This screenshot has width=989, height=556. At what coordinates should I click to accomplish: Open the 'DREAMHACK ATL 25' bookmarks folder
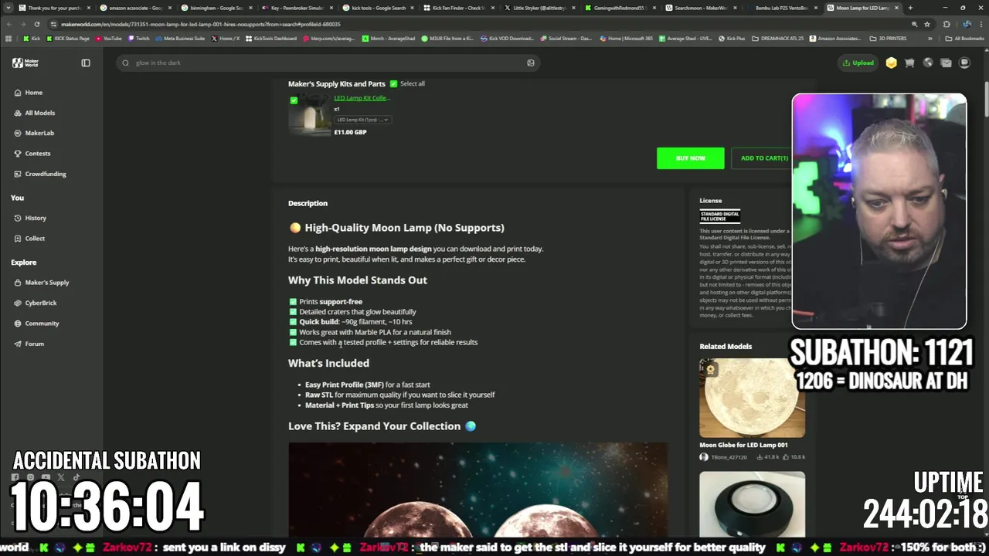[778, 38]
